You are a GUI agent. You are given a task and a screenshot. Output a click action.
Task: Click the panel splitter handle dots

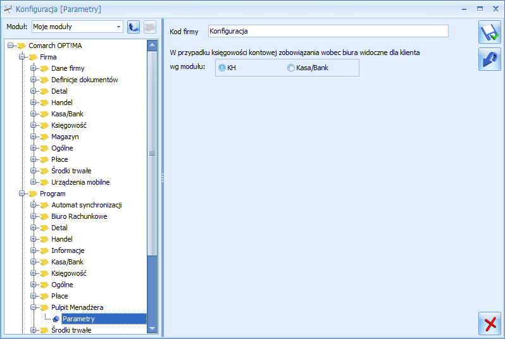tap(163, 178)
